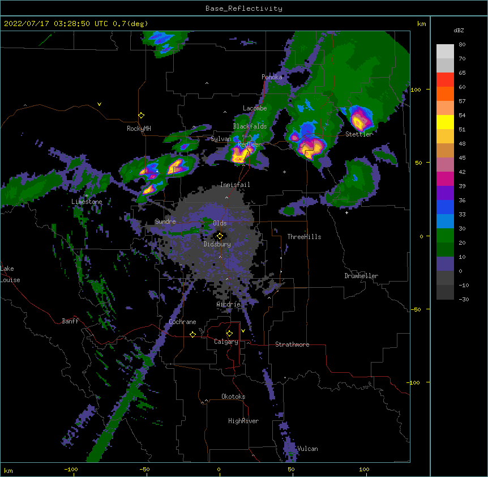Click the Blackfalds city label
This screenshot has width=488, height=477.
click(250, 126)
